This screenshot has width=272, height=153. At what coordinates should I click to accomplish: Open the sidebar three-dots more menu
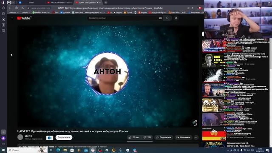pos(3,144)
